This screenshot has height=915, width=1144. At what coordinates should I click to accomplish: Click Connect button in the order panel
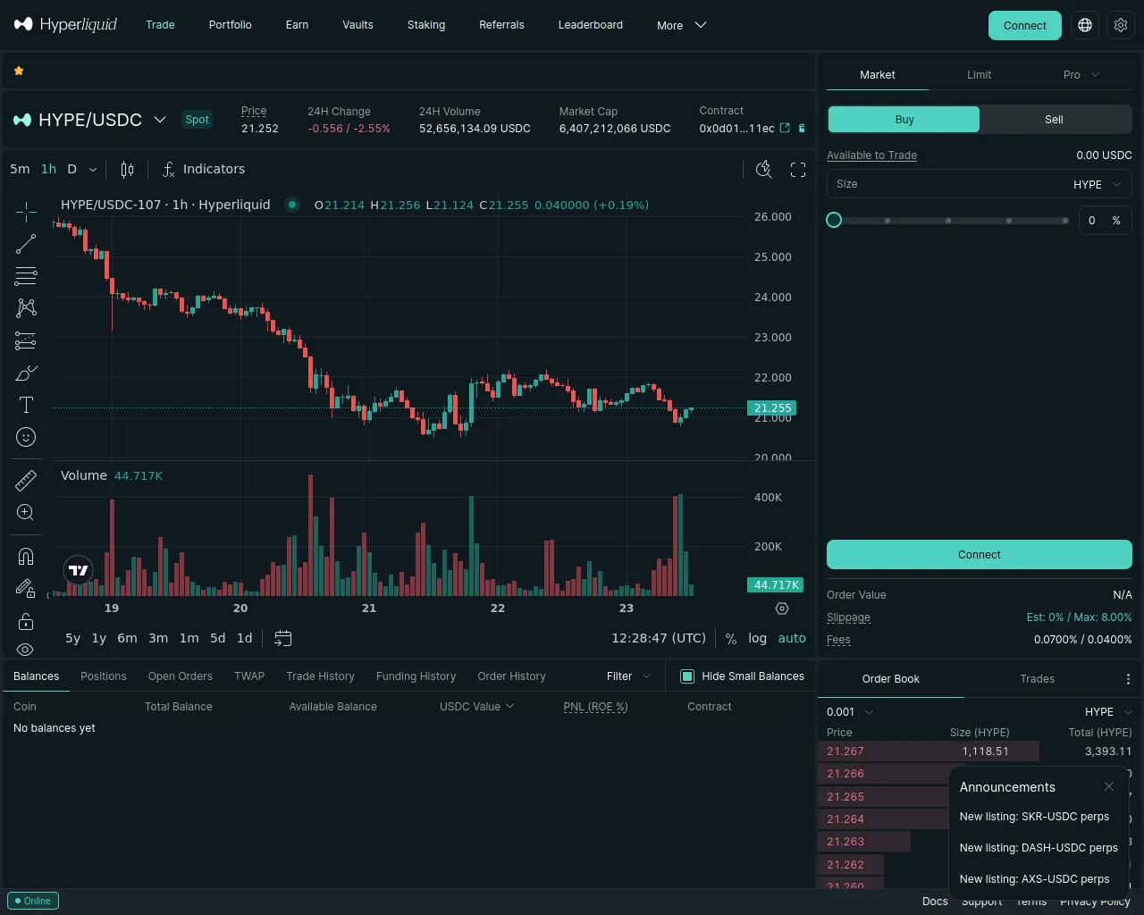[980, 555]
